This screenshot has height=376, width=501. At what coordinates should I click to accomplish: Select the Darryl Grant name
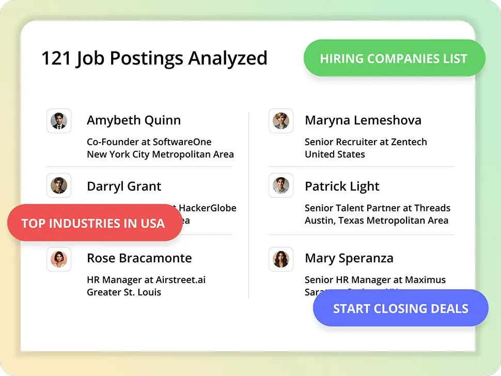click(x=124, y=186)
